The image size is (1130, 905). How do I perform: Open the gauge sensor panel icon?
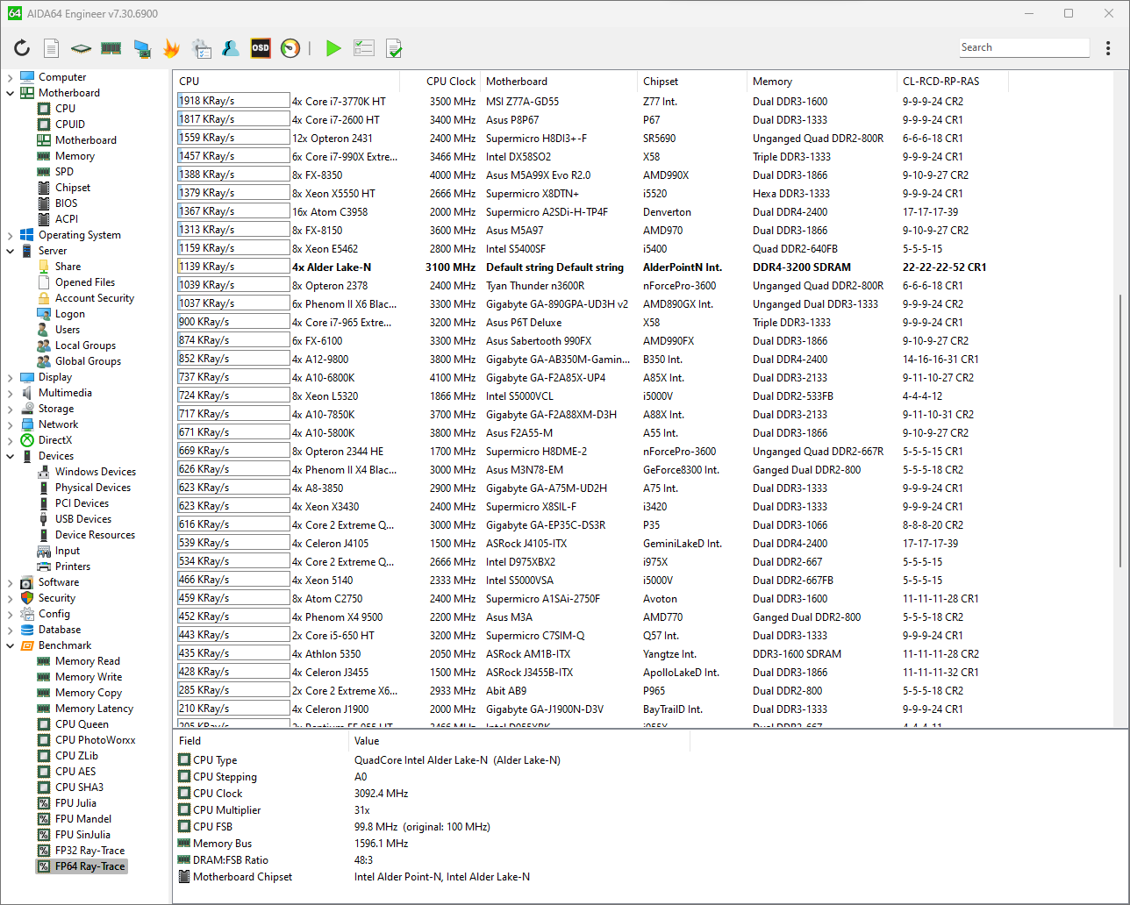tap(290, 48)
